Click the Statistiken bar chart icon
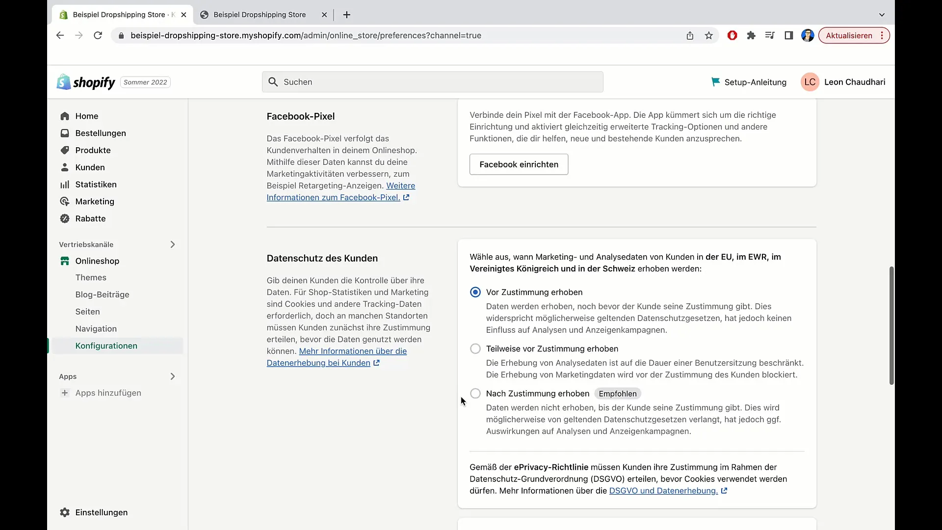The image size is (942, 530). 65,185
